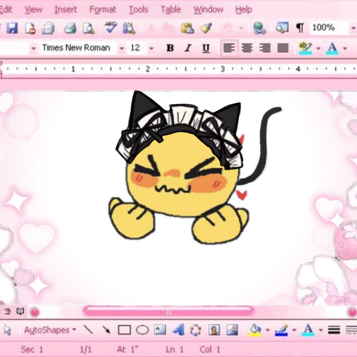Insert WordArt from drawing toolbar

pyautogui.click(x=178, y=330)
